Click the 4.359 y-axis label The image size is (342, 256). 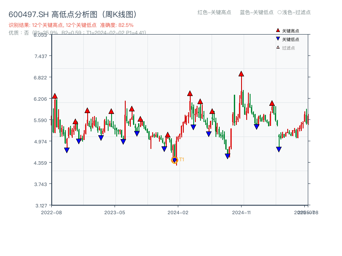coord(40,163)
